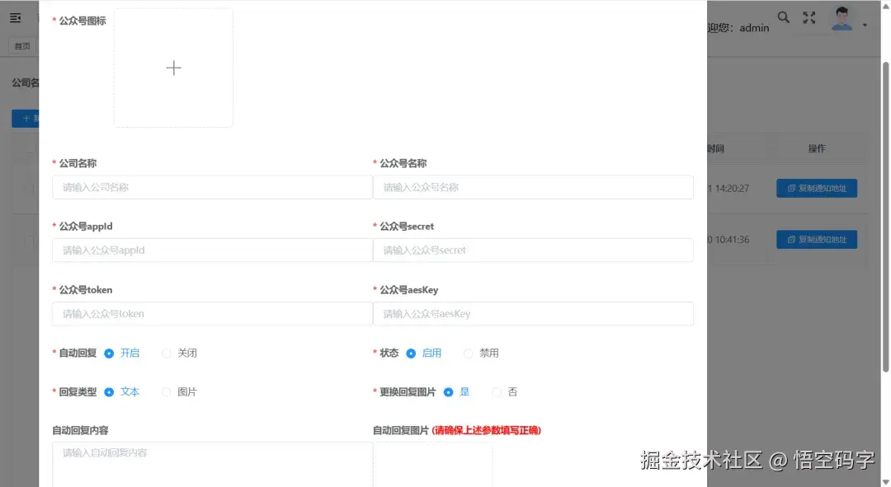Click the 公司名称 input field
Screen dimensions: 891x487
coord(212,187)
